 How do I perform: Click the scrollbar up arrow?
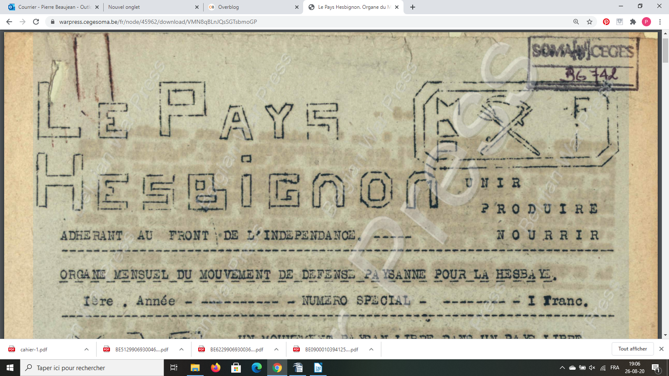click(x=665, y=33)
